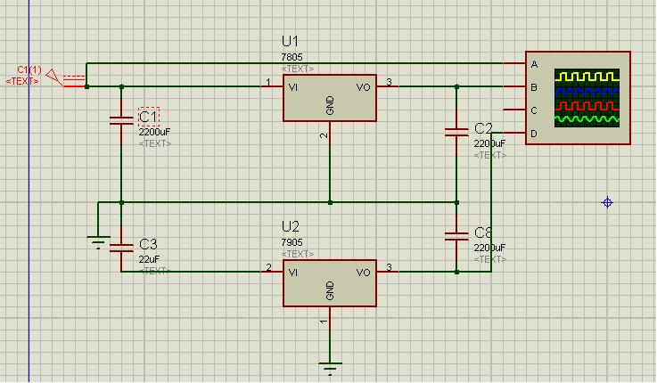Click VO pin 3 of U1

point(388,86)
